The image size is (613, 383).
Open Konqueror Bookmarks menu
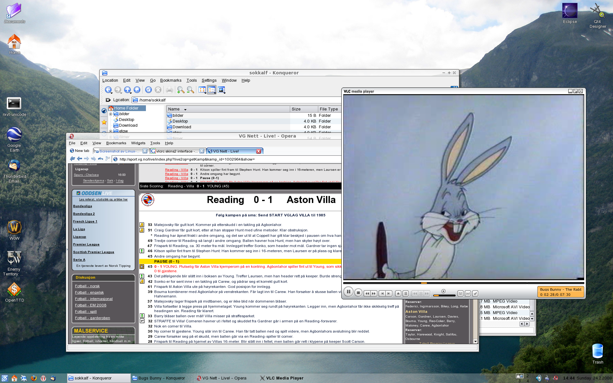(x=171, y=80)
